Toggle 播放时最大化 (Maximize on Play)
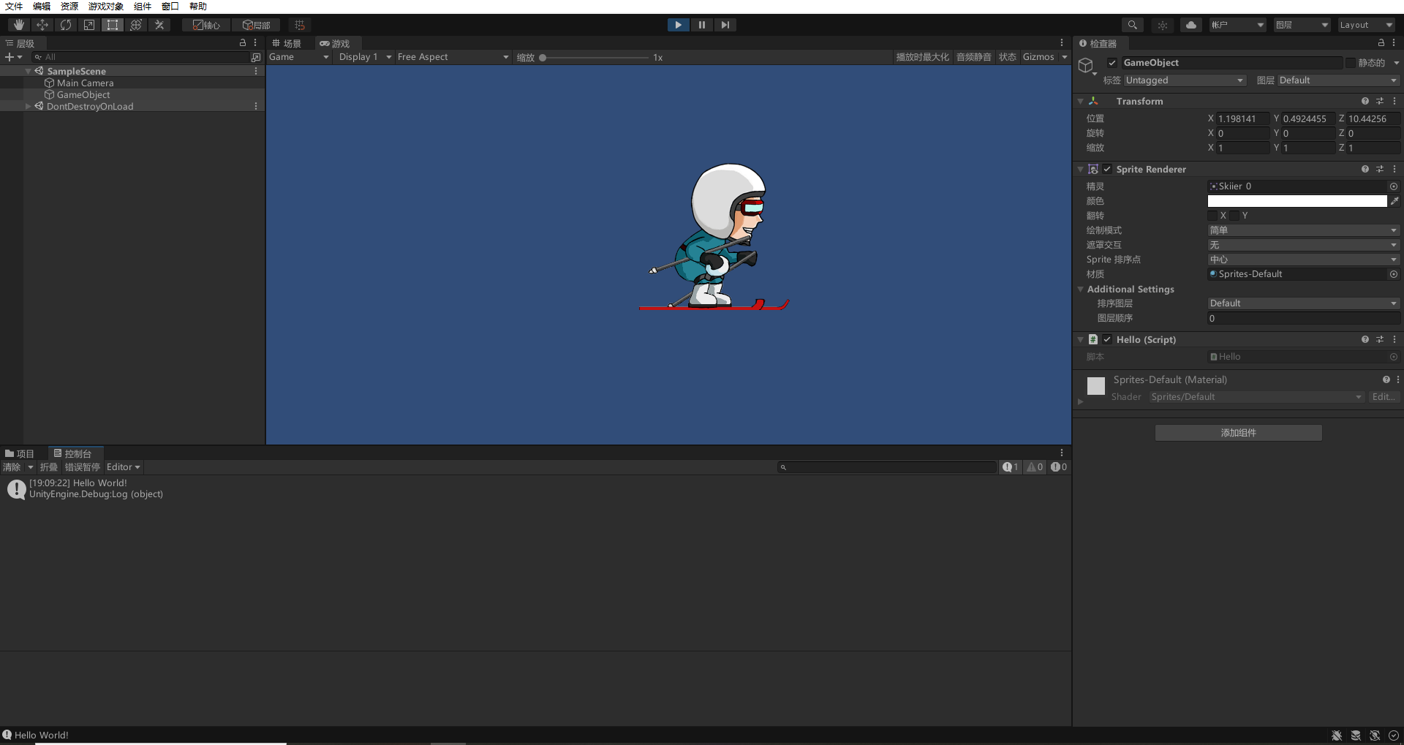Viewport: 1404px width, 745px height. (923, 57)
